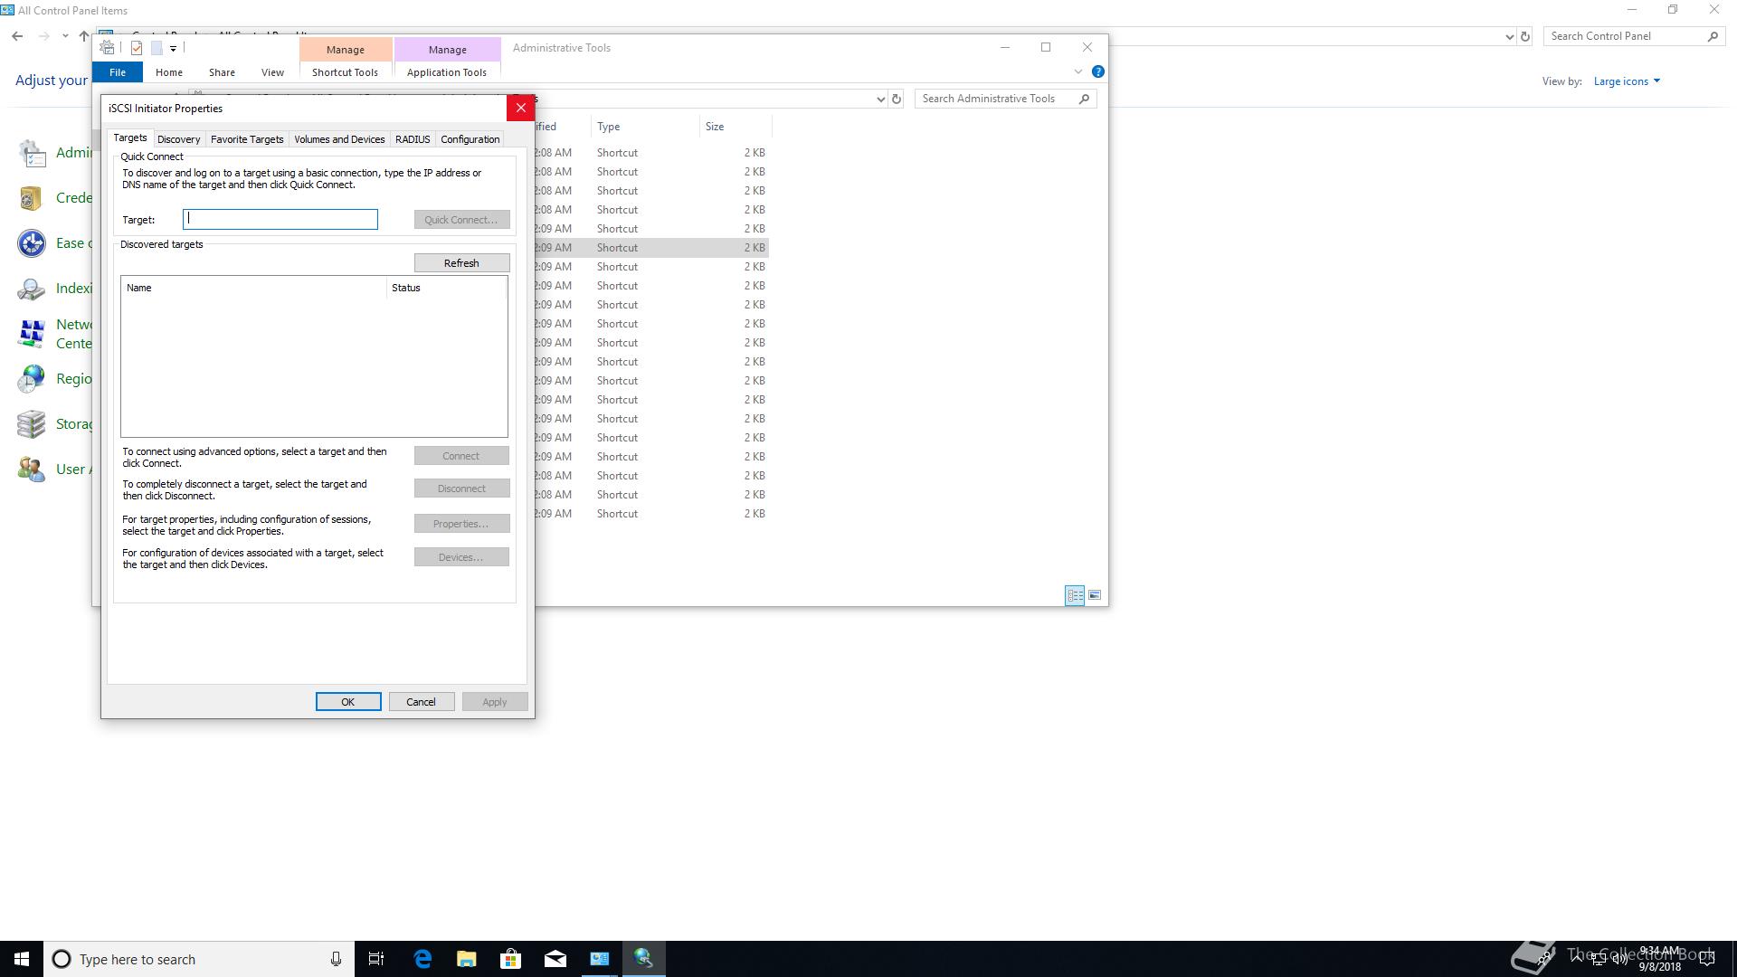Go up one level in Control Panel
The width and height of the screenshot is (1737, 977).
84,36
